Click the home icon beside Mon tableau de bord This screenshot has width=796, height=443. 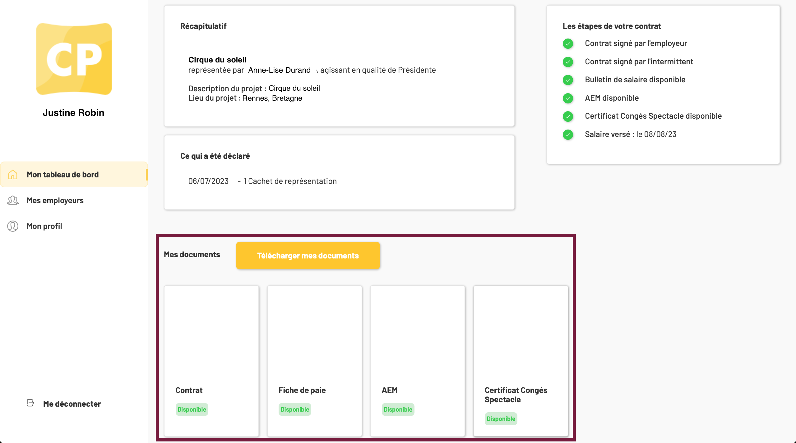tap(13, 175)
